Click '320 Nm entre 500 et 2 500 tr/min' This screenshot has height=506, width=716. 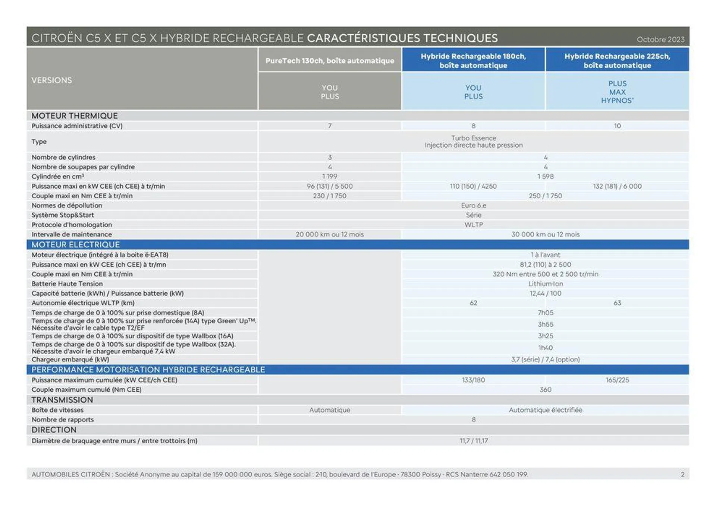(x=545, y=274)
